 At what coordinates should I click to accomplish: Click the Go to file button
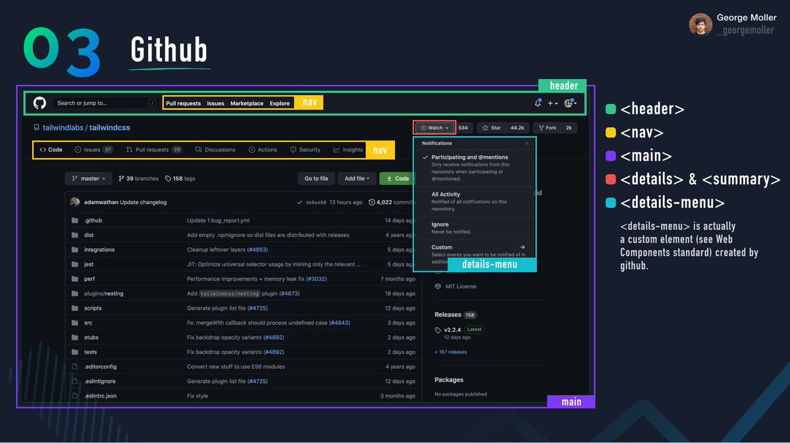pyautogui.click(x=317, y=178)
